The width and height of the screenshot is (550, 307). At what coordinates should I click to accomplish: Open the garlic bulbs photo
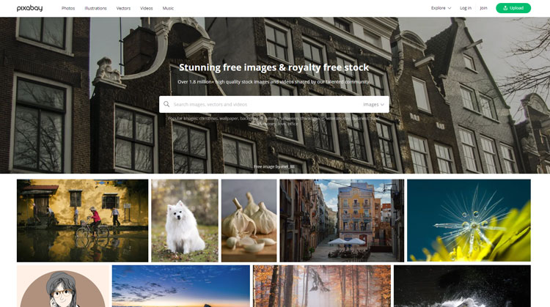(x=249, y=221)
